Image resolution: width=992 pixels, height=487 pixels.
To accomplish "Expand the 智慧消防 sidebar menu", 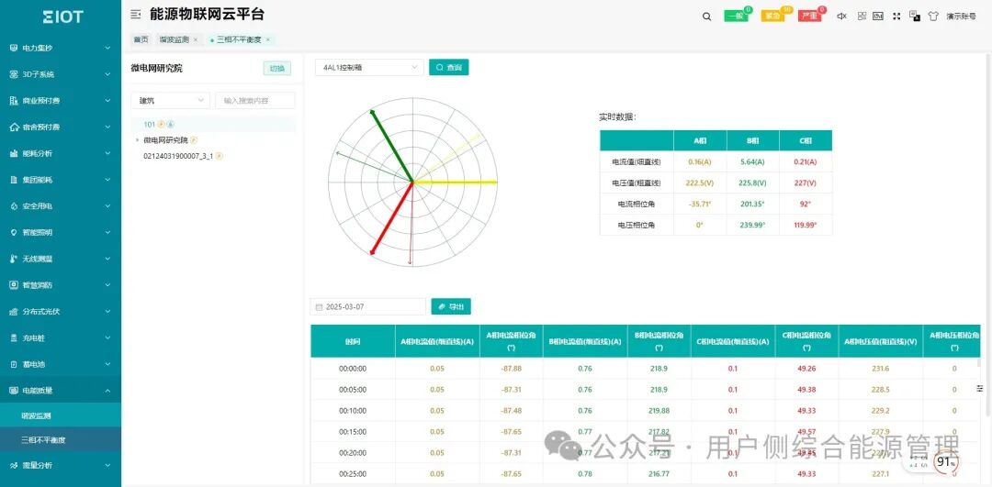I will point(60,285).
